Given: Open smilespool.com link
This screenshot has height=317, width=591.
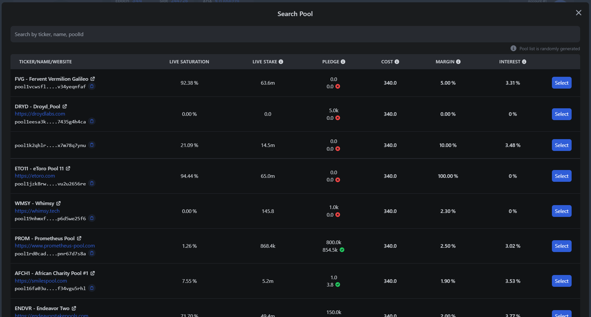Looking at the screenshot, I should pos(41,281).
